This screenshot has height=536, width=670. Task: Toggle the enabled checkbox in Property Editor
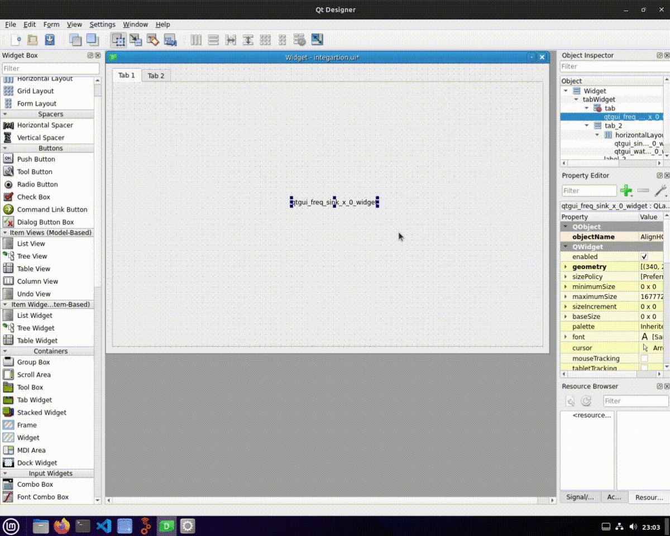coord(644,257)
